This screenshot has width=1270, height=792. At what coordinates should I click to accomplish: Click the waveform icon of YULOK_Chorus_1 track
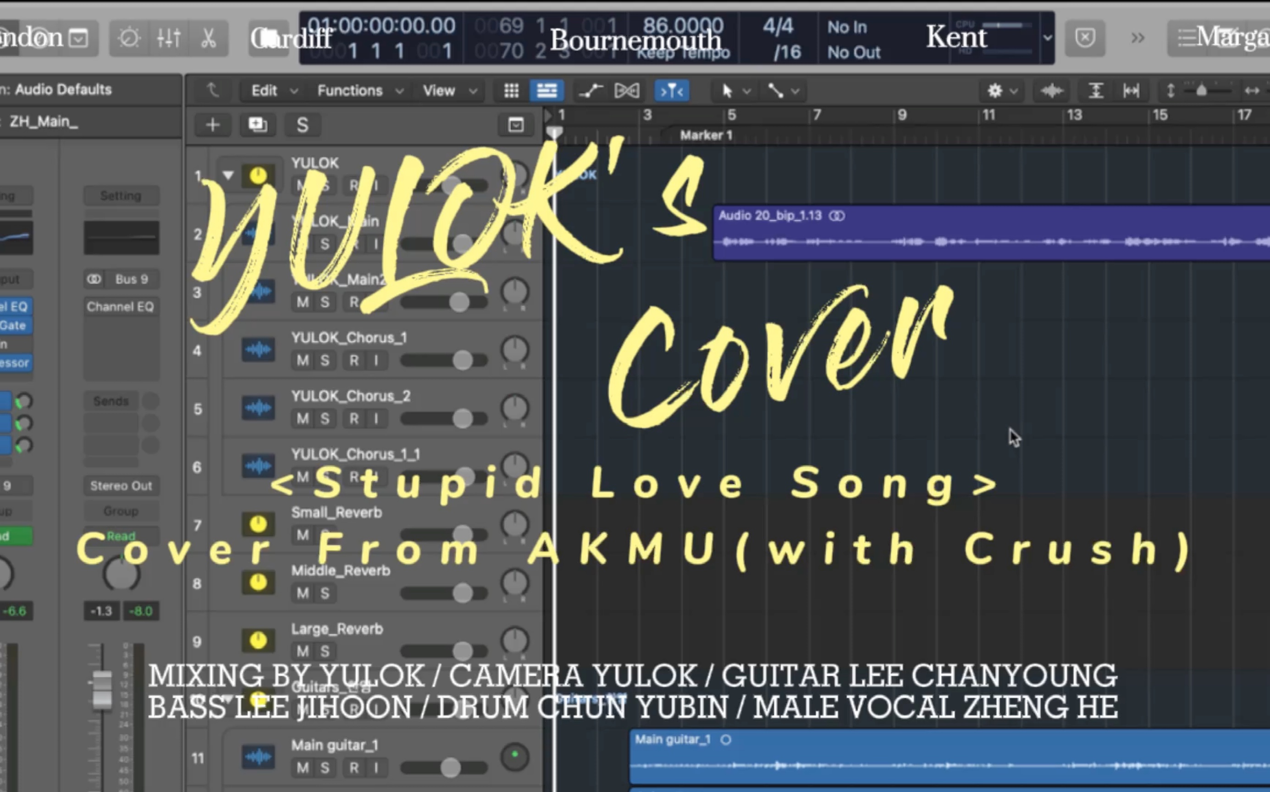click(x=258, y=350)
